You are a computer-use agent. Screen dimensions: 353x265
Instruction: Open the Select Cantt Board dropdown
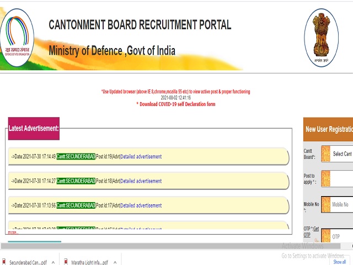(341, 153)
